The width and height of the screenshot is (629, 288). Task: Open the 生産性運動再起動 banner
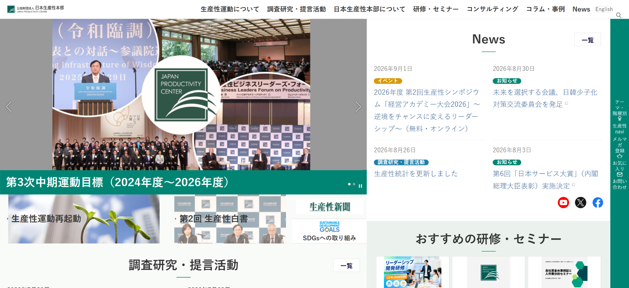[84, 219]
